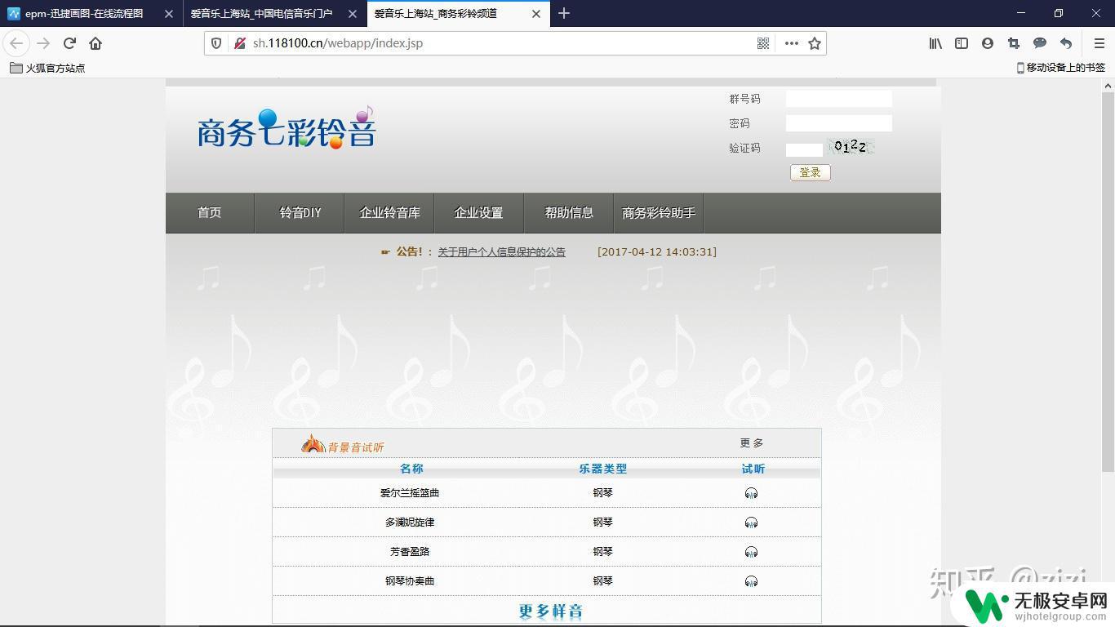This screenshot has width=1115, height=627.
Task: Play preview for 钢琴协奏曲
Action: pyautogui.click(x=751, y=581)
